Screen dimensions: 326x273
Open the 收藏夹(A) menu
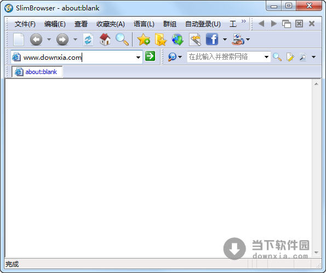click(x=110, y=24)
